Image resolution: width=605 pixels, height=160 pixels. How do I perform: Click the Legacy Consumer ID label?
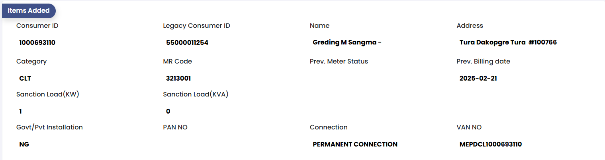(x=196, y=26)
